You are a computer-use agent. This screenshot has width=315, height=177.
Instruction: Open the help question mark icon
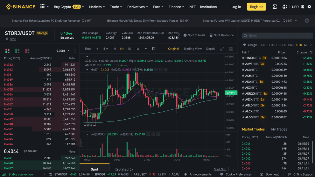tap(303, 7)
